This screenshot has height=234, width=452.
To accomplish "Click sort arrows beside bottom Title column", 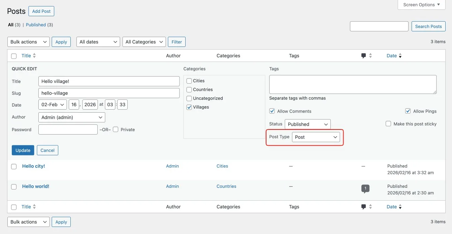I will (x=34, y=207).
